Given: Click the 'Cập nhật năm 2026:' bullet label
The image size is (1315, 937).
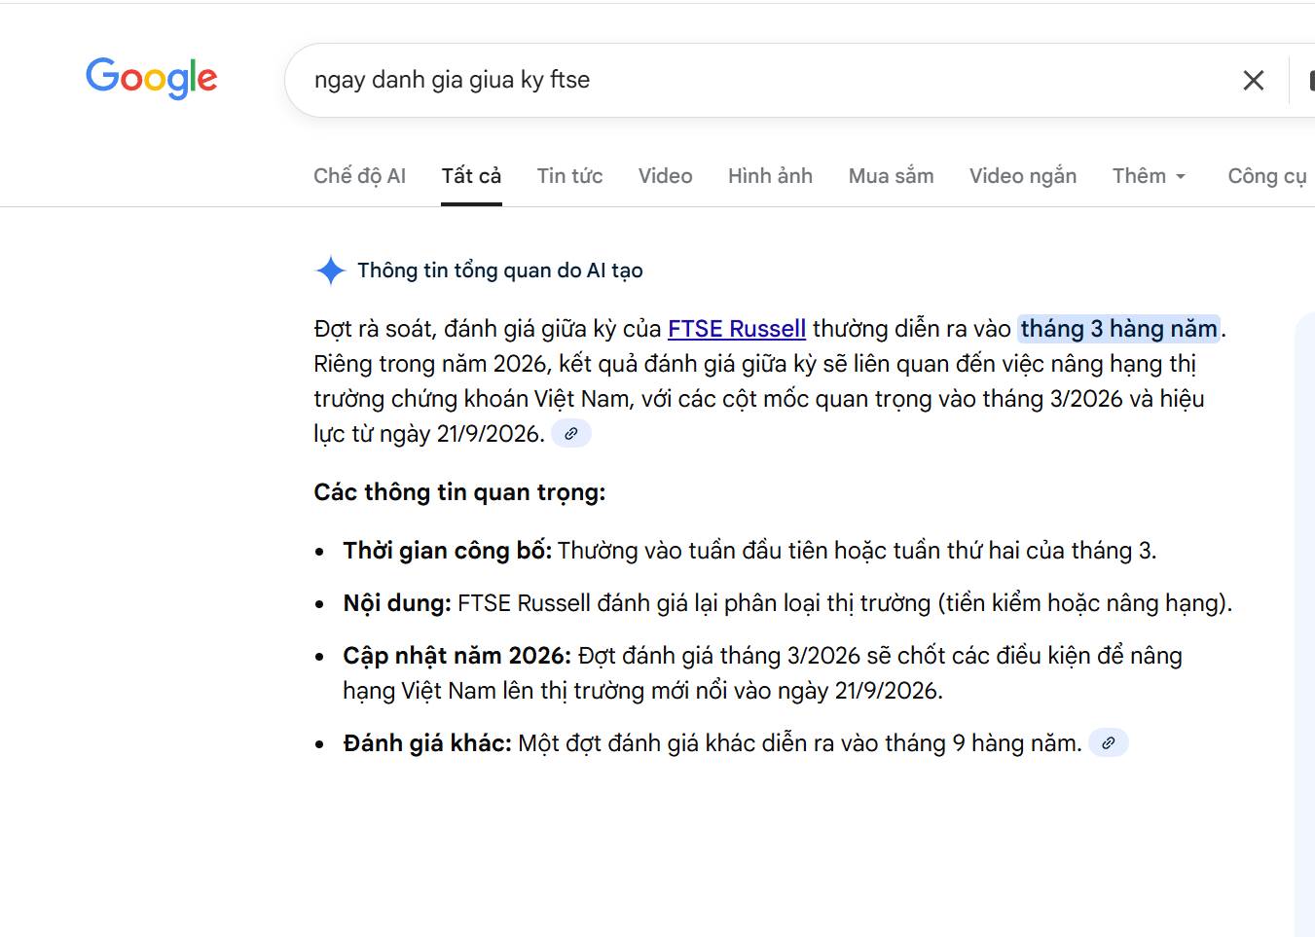Looking at the screenshot, I should tap(457, 656).
